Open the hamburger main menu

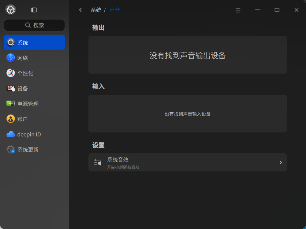[x=238, y=10]
